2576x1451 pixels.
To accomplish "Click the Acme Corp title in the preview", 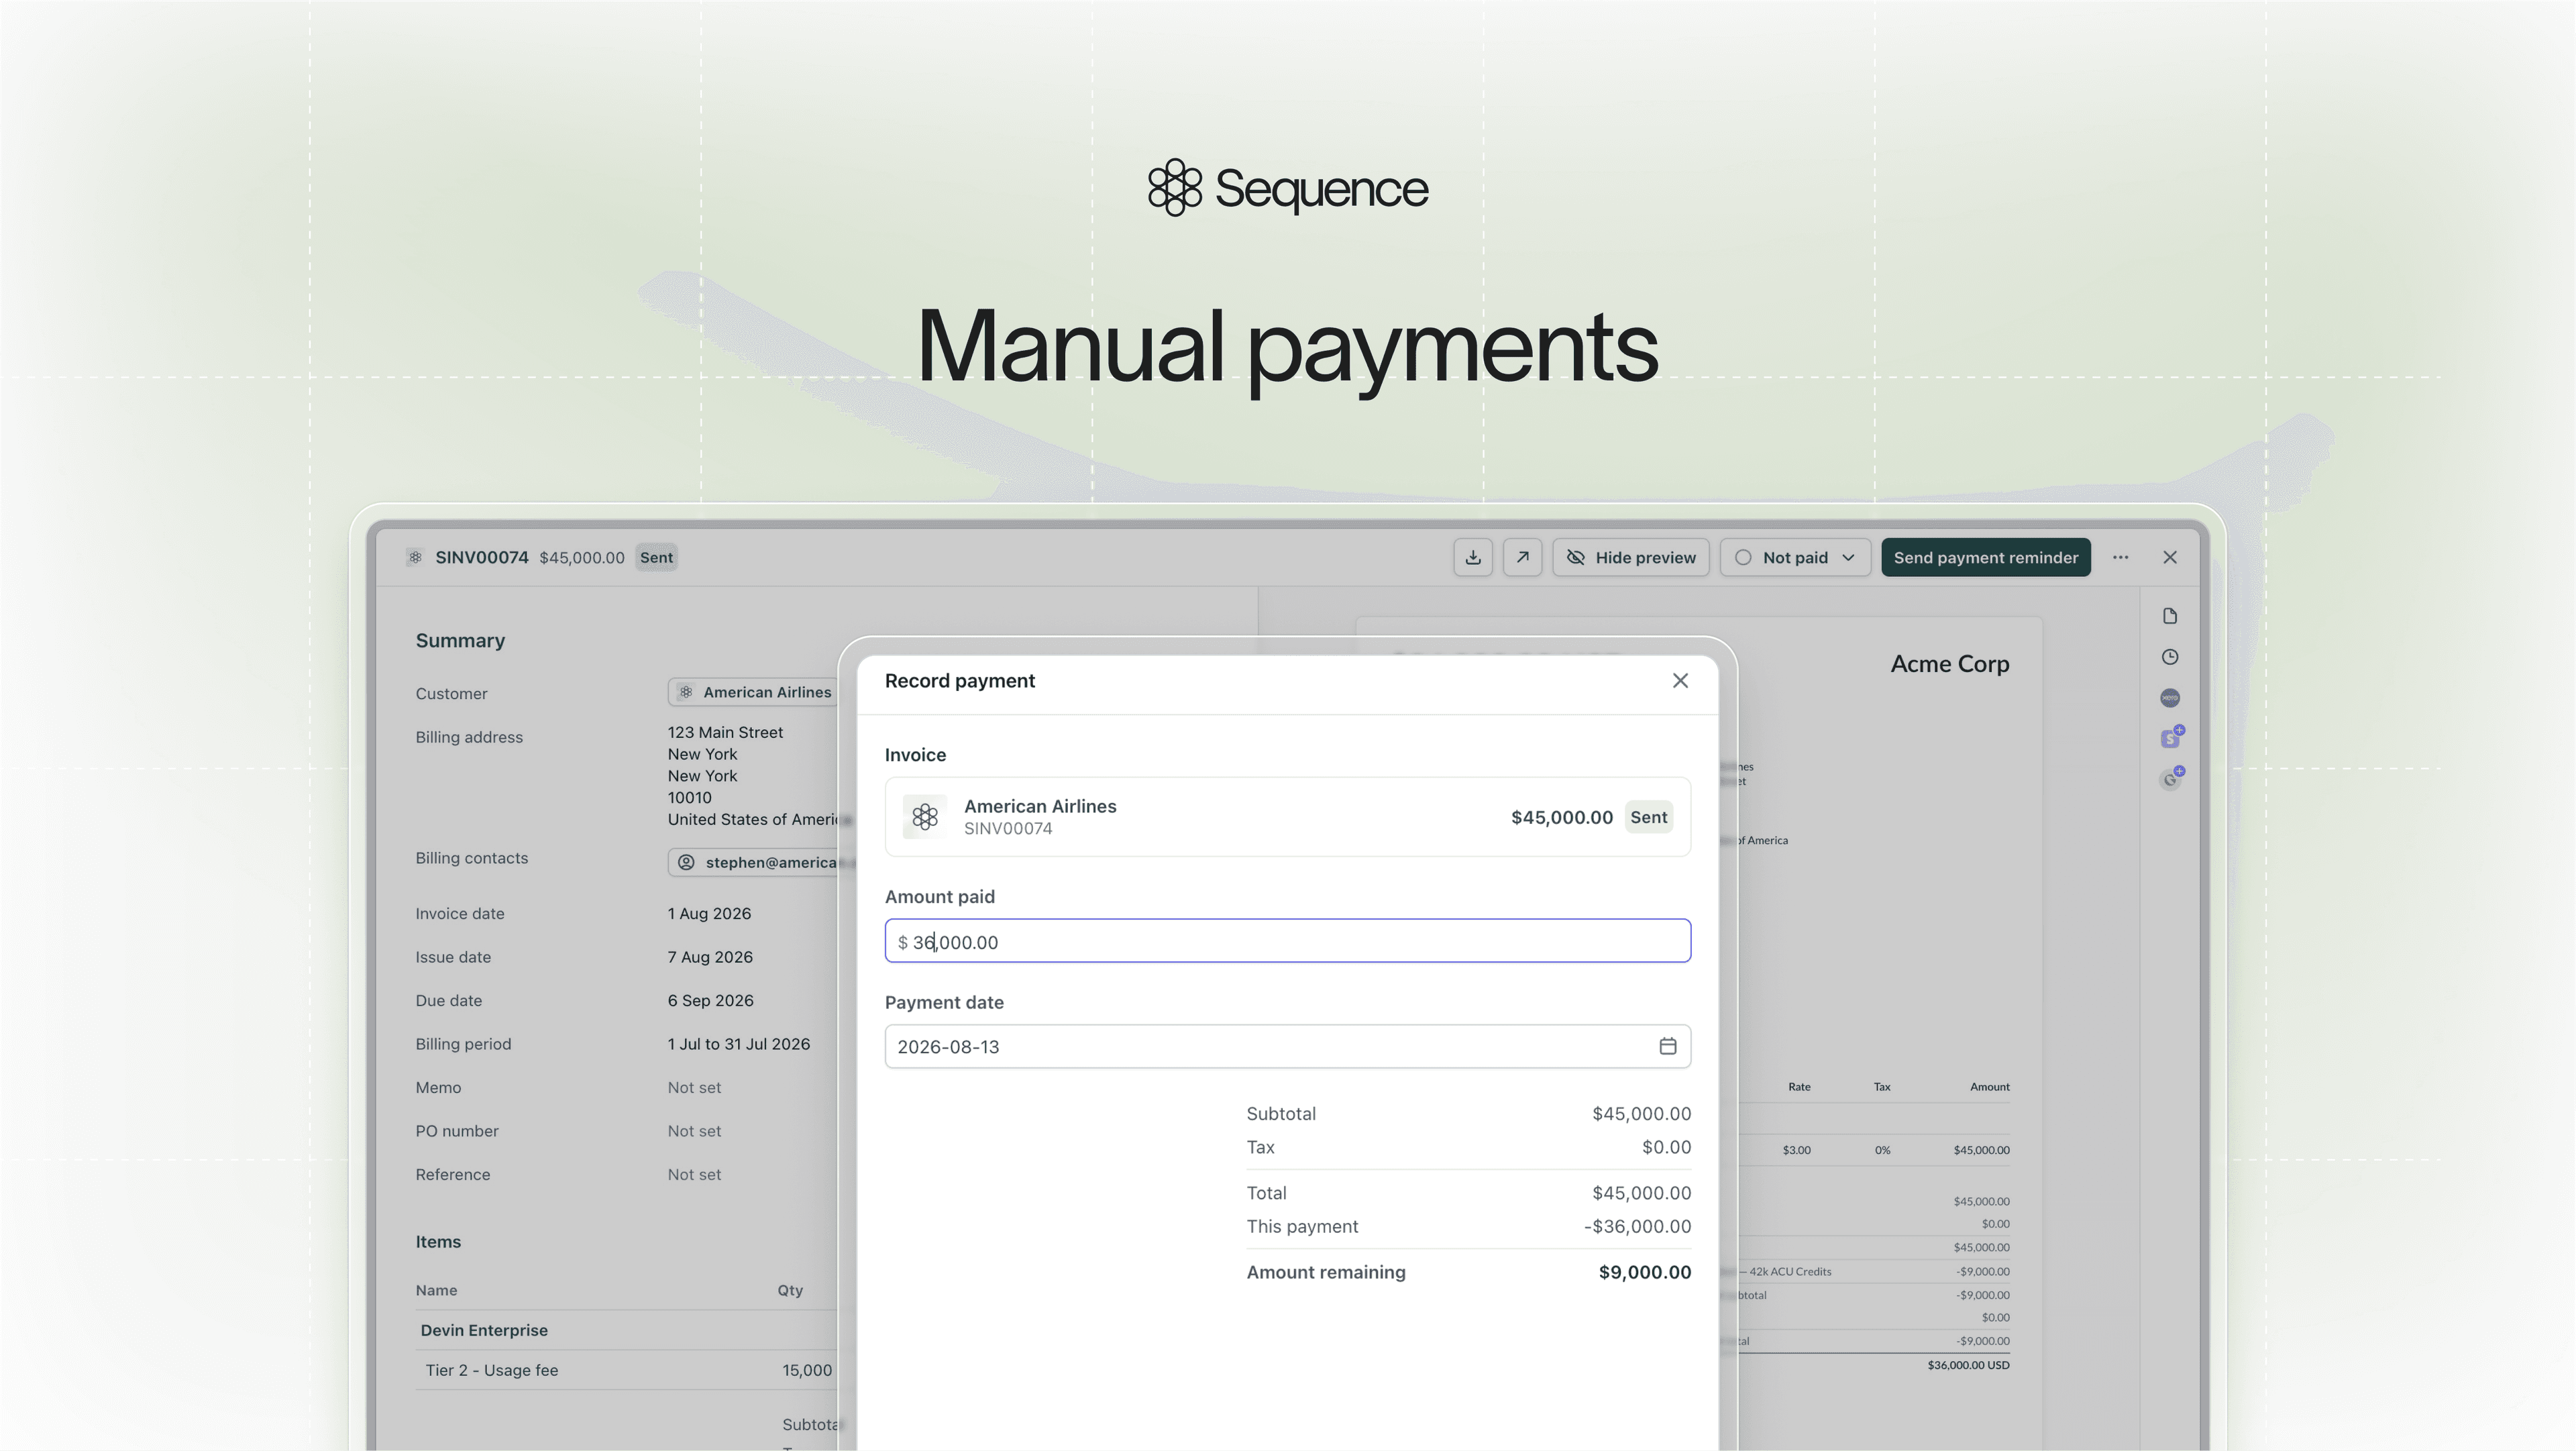I will [x=1950, y=664].
